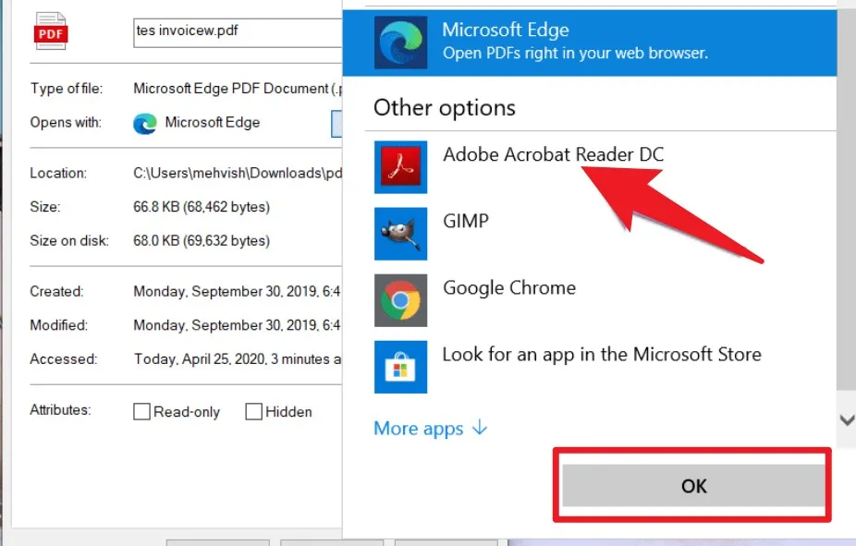The width and height of the screenshot is (856, 546).
Task: Enable the Read-only attribute checkbox
Action: (142, 411)
